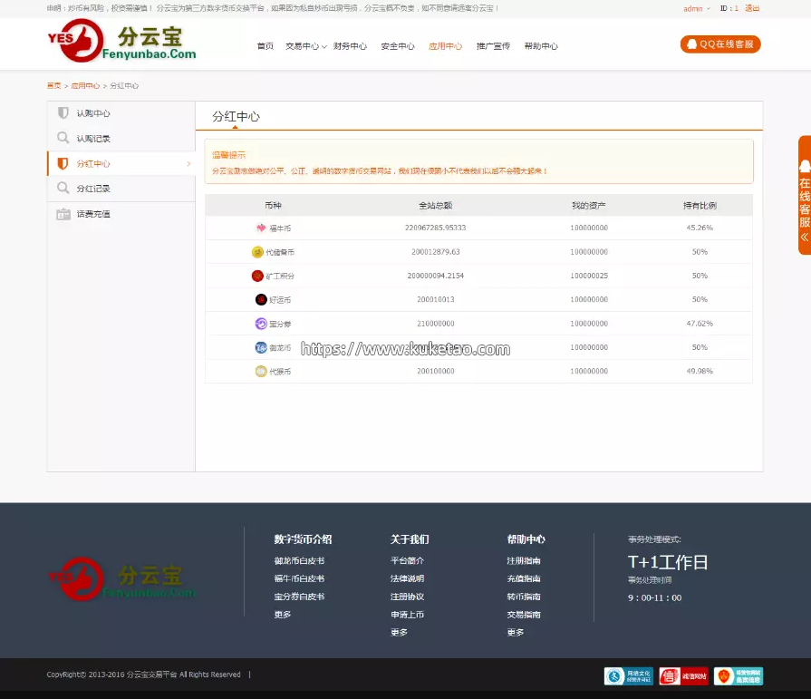Click the Fenyunbao logo in header
811x699 pixels.
[x=121, y=42]
